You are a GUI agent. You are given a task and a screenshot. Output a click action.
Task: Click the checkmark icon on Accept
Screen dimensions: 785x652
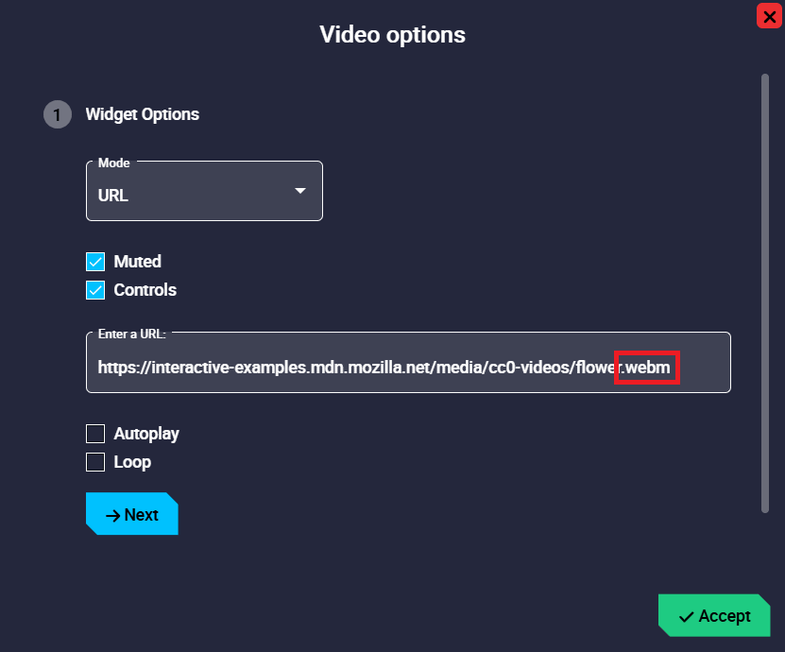pos(687,616)
